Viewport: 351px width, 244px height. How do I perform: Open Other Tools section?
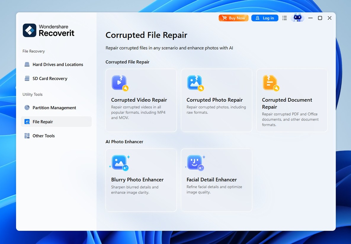pos(56,136)
